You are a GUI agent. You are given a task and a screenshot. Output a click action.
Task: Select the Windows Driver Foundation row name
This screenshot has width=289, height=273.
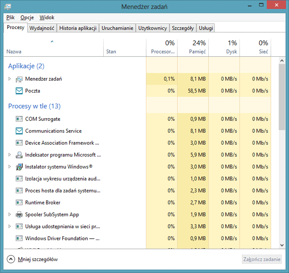(62, 239)
